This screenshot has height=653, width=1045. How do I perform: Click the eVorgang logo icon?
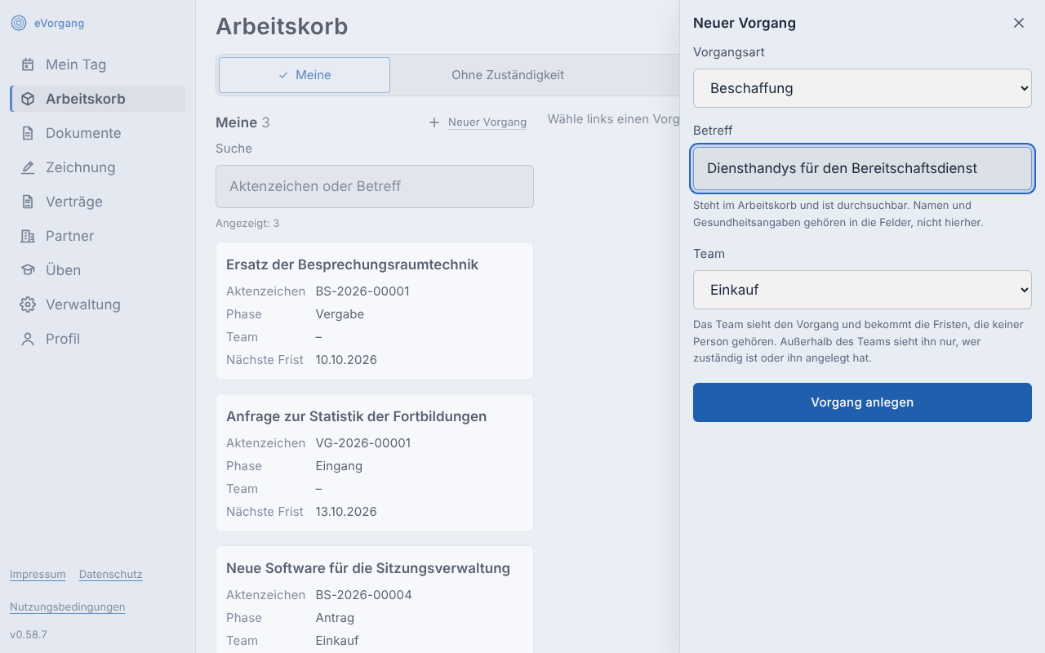(x=18, y=23)
